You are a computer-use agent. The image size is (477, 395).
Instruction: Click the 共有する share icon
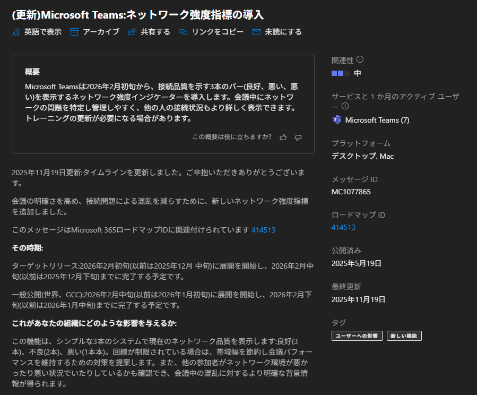click(132, 32)
